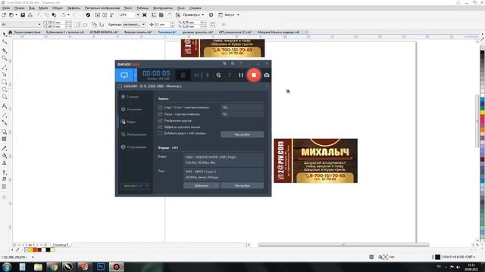The image size is (485, 272).
Task: Toggle Старт/Стоп hotkey checkbox
Action: [160, 107]
